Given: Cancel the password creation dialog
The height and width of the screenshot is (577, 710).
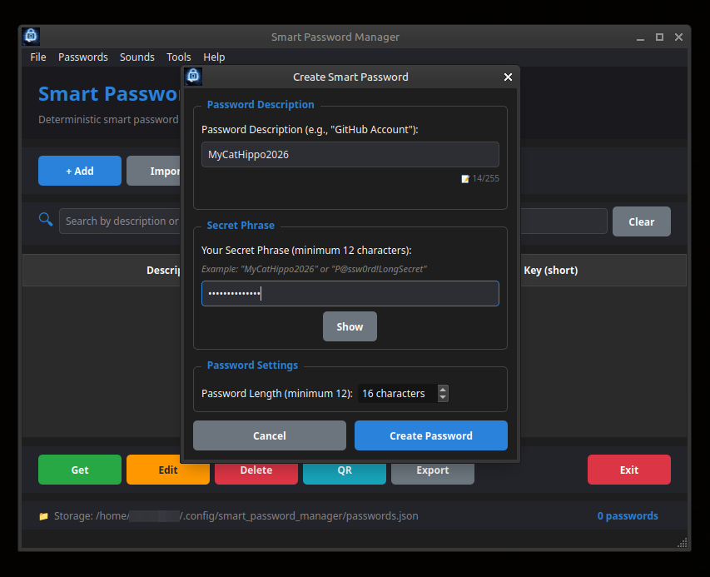Looking at the screenshot, I should (x=270, y=435).
